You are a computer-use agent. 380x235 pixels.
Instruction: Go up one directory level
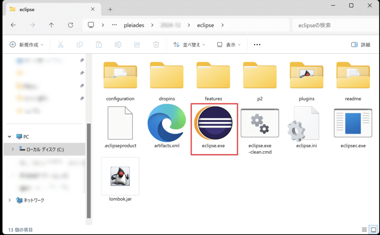point(51,25)
